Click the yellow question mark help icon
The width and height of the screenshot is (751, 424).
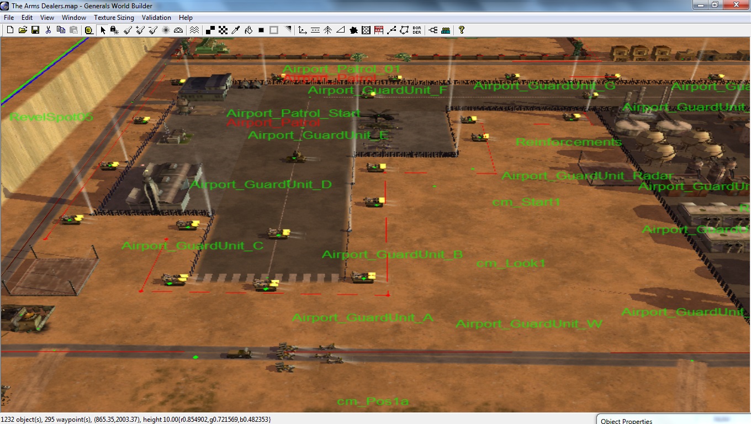(462, 30)
